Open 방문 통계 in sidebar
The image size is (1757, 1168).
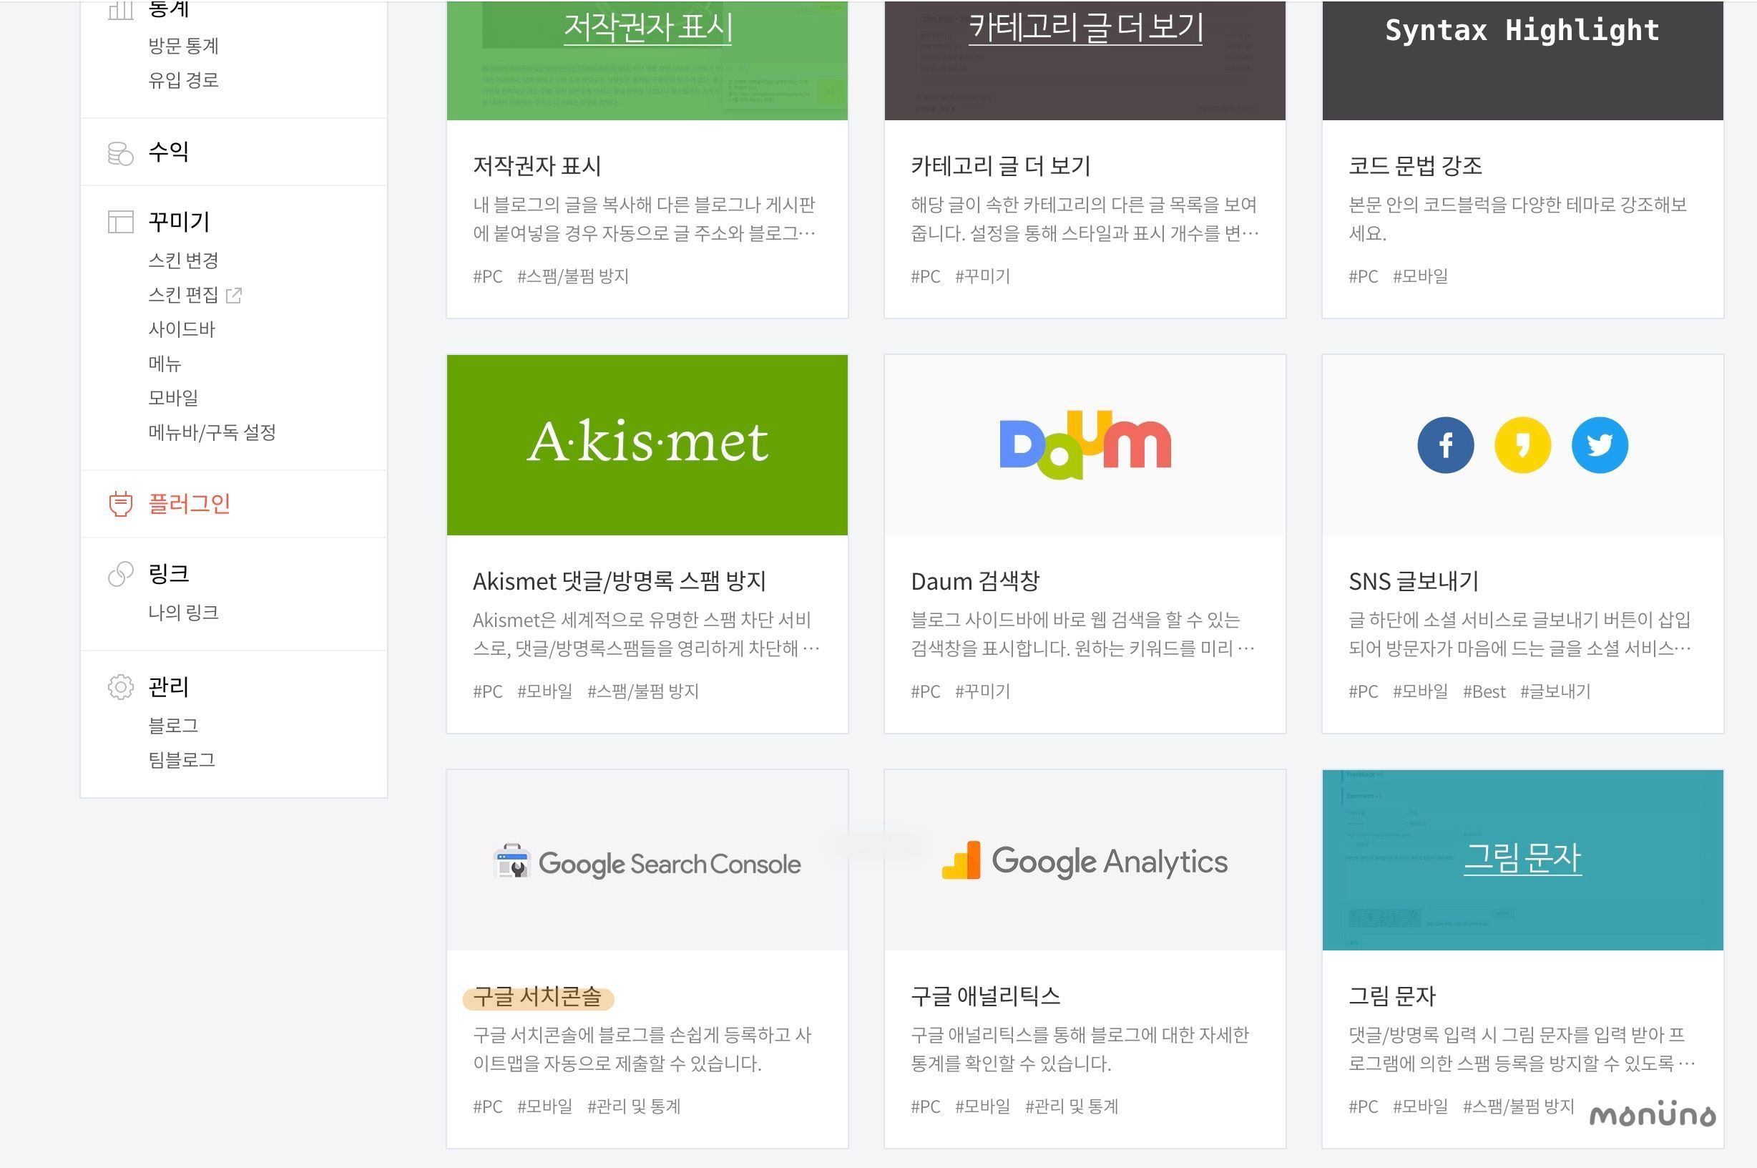(183, 47)
